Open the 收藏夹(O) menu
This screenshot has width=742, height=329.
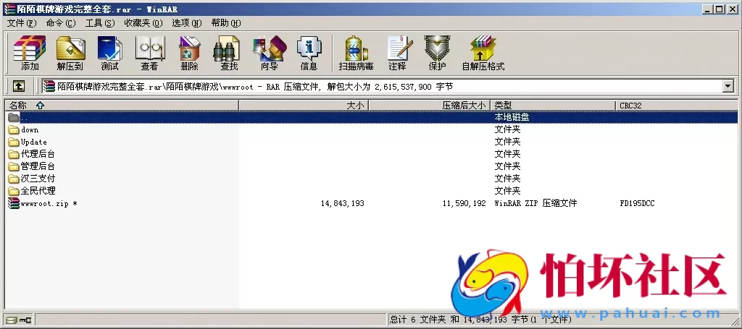point(143,22)
